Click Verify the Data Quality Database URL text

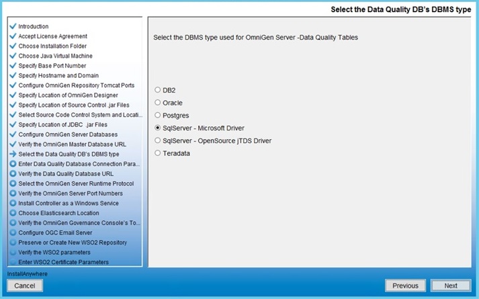point(66,173)
